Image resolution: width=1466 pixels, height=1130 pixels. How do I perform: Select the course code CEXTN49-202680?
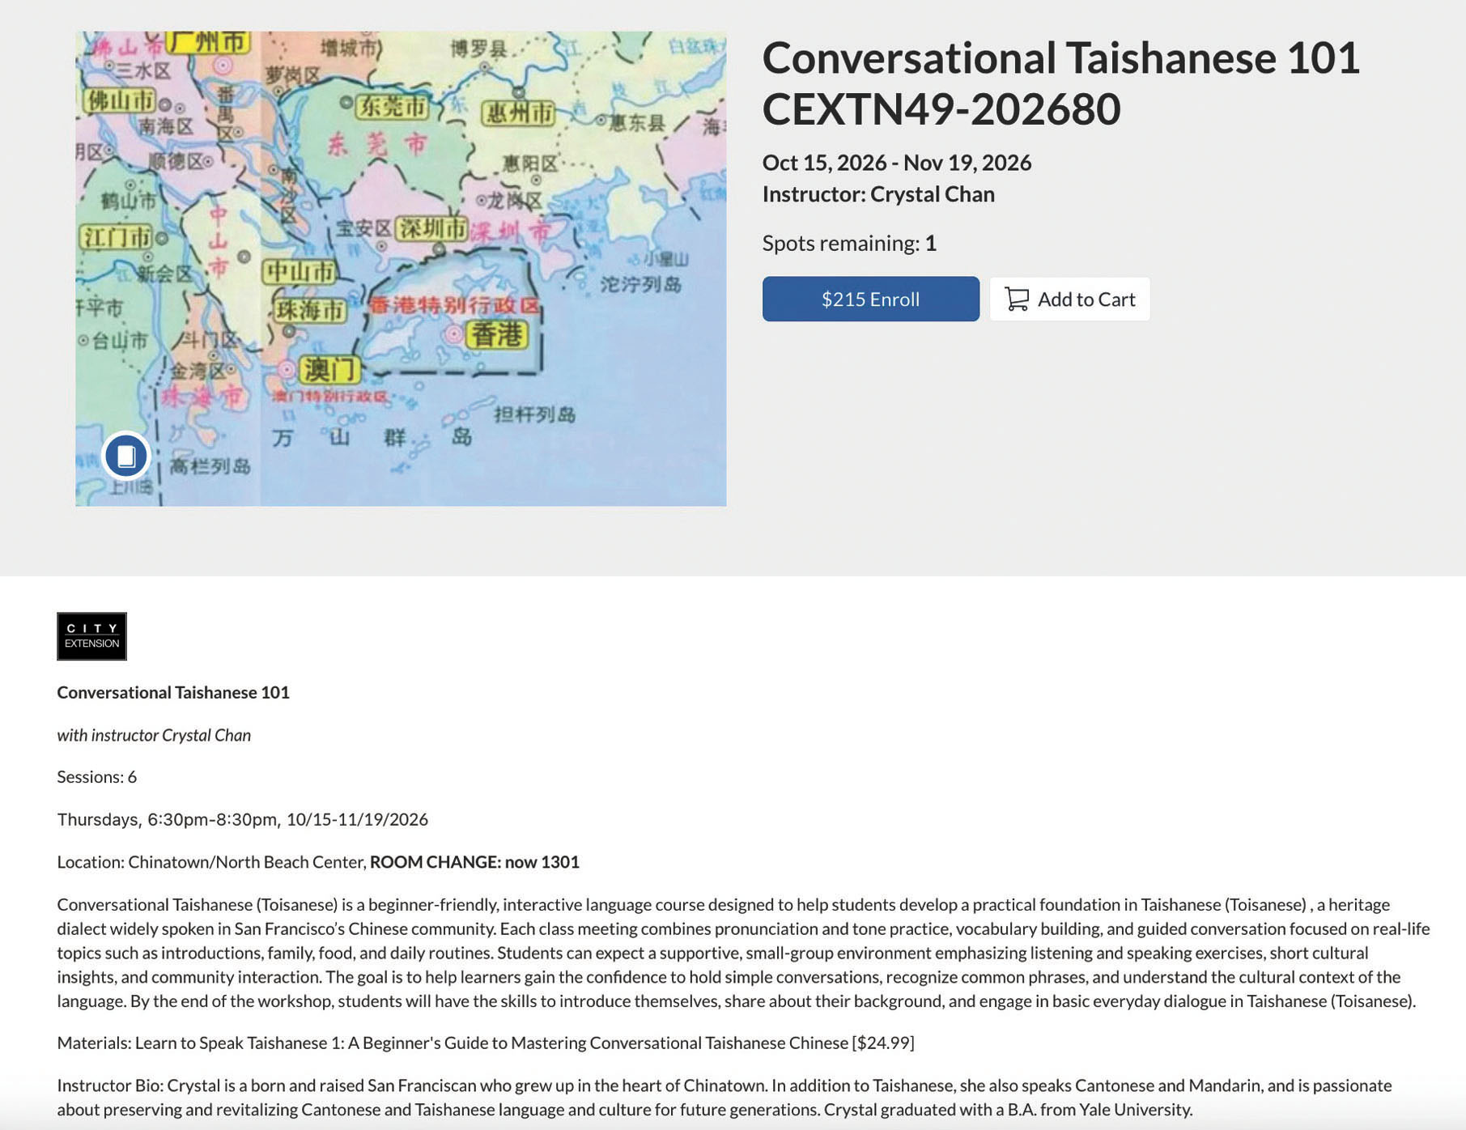point(941,109)
